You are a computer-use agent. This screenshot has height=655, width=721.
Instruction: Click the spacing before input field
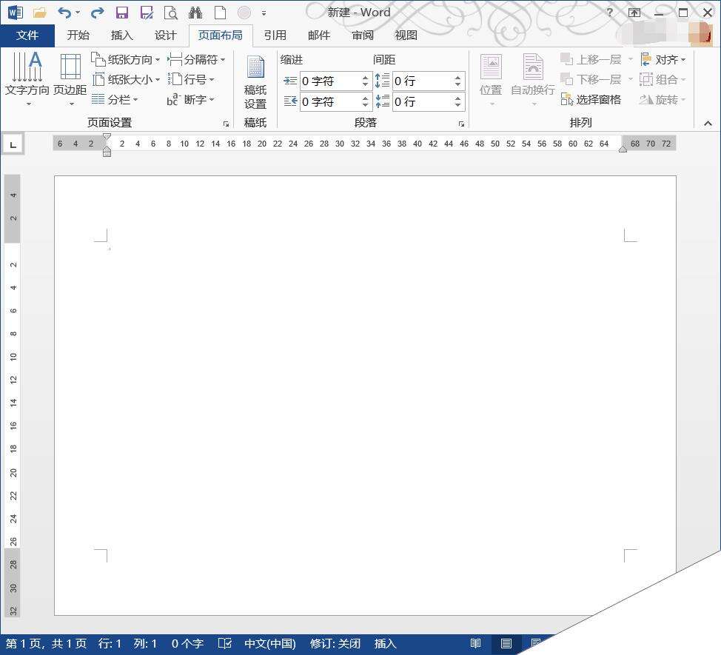coord(423,81)
